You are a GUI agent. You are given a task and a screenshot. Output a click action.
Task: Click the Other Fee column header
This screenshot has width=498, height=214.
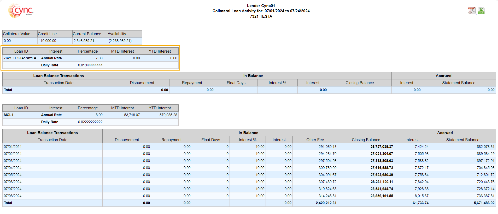click(315, 140)
